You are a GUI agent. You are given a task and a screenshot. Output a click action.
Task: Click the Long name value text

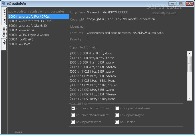pyautogui.click(x=107, y=12)
